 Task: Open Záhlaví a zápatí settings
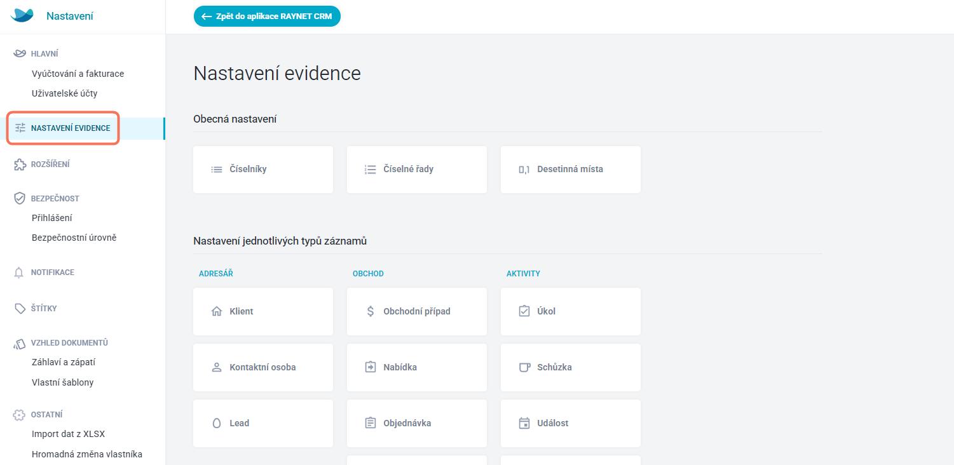tap(64, 362)
